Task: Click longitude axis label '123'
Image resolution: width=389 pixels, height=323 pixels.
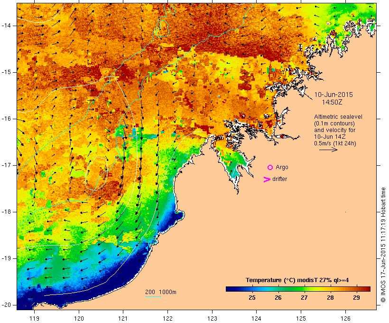Action: [x=212, y=319]
